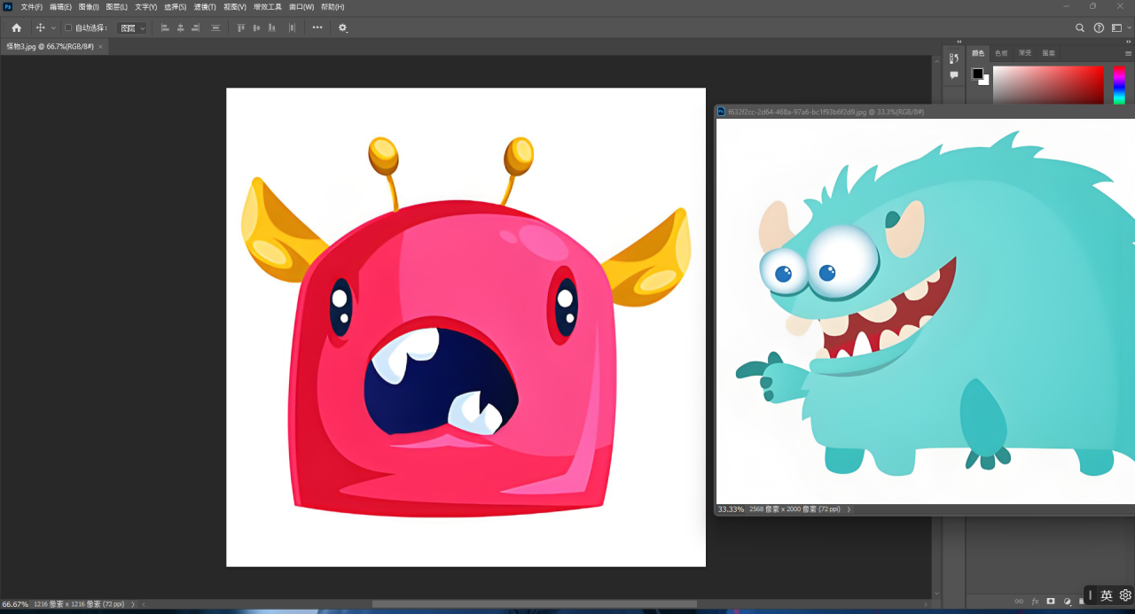Click the fx layer style icon
Viewport: 1135px width, 614px height.
point(1035,601)
